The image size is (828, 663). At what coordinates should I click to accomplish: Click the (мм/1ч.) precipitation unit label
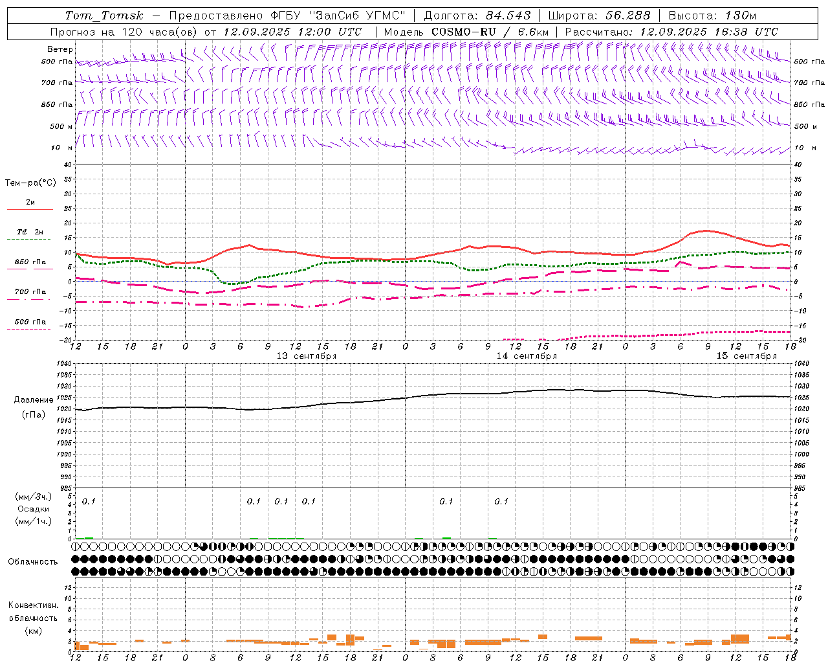click(34, 521)
